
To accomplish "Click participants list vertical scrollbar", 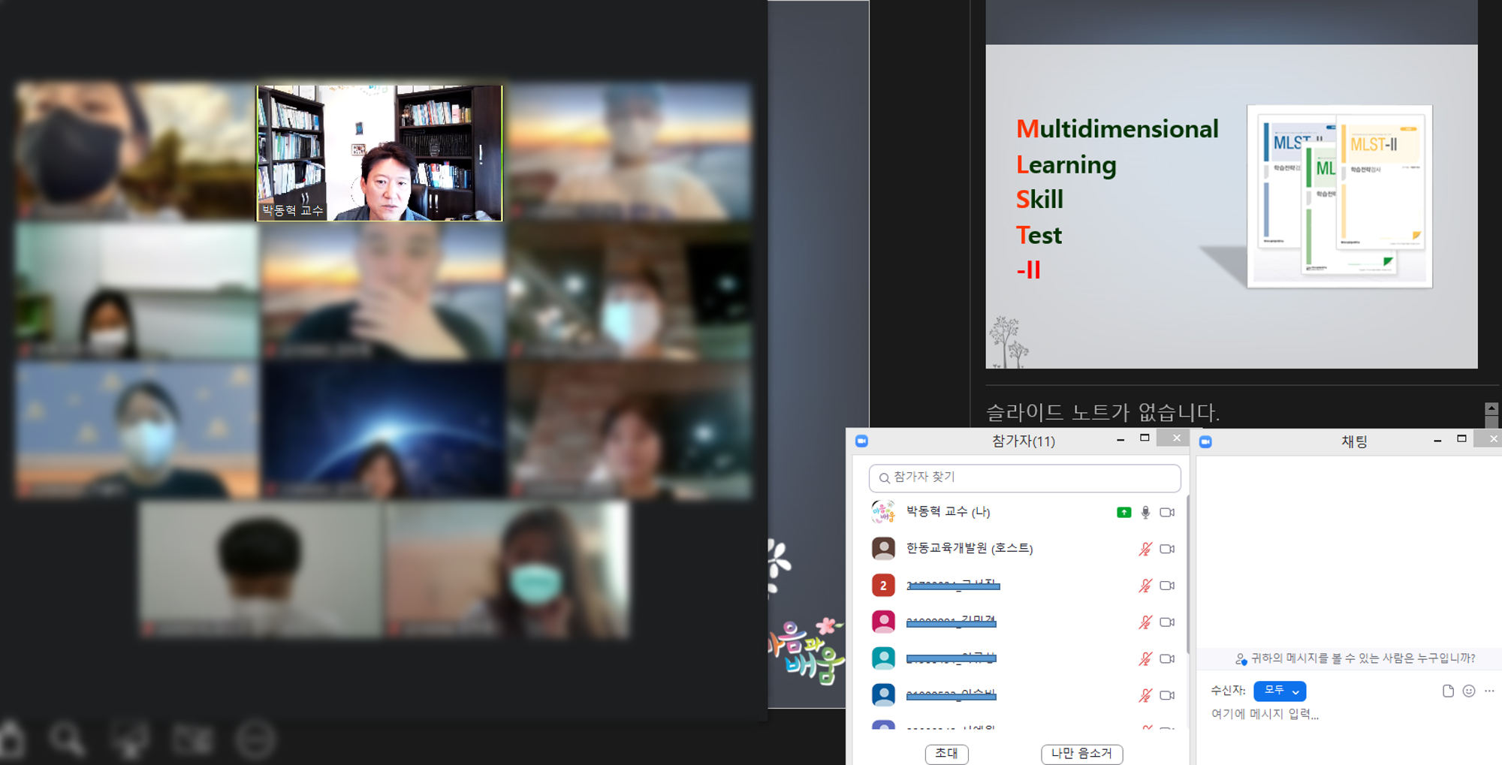I will click(x=1187, y=574).
